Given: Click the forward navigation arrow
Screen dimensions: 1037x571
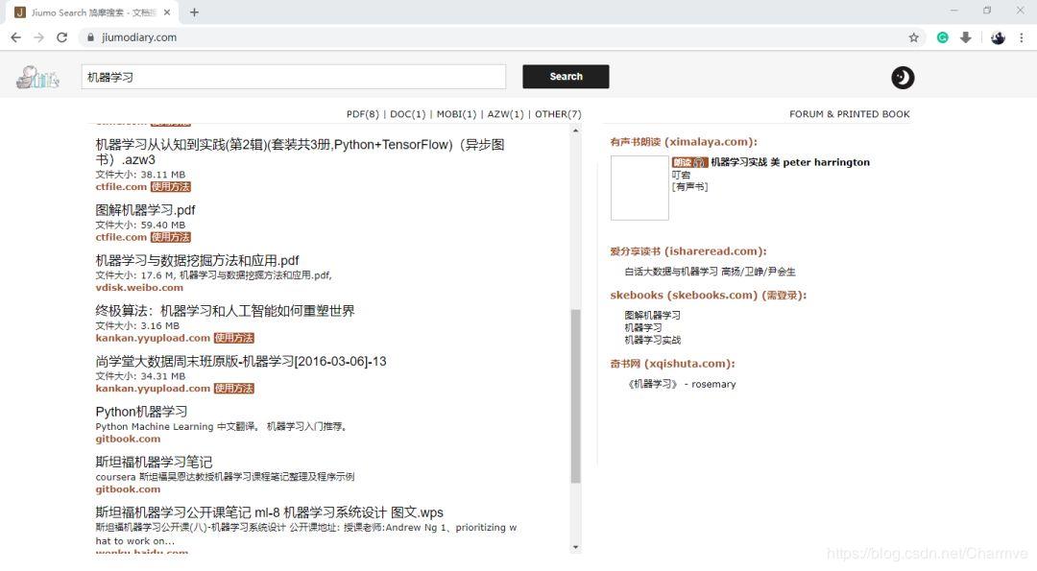Looking at the screenshot, I should (x=38, y=37).
